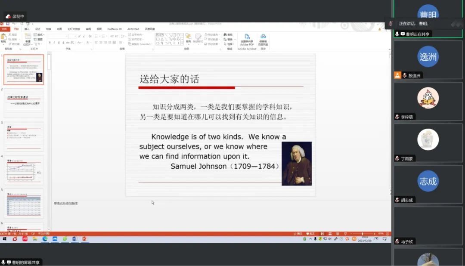Open the Select dropdown in editing group
The height and width of the screenshot is (266, 465).
tap(230, 44)
